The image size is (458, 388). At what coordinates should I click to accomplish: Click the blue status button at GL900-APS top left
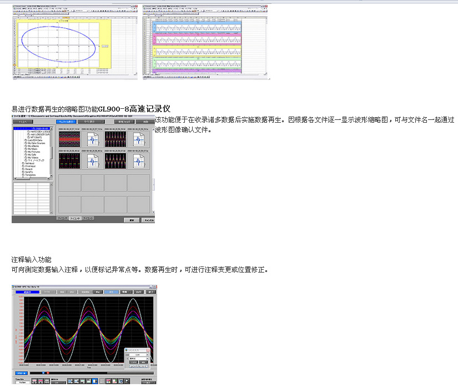(x=27, y=292)
